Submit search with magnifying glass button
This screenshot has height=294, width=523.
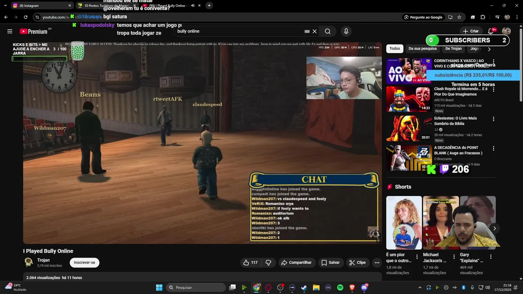click(x=328, y=31)
